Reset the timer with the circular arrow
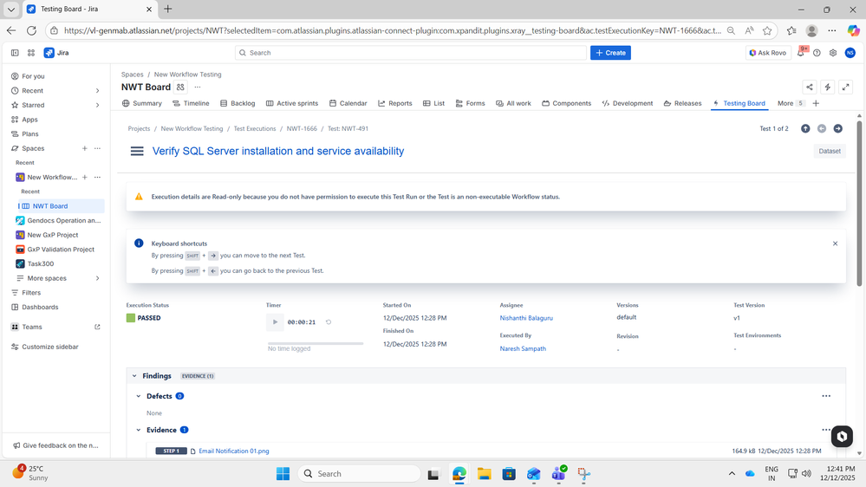This screenshot has width=866, height=487. (x=329, y=321)
